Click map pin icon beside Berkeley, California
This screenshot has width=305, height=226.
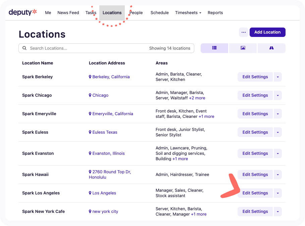(x=90, y=77)
